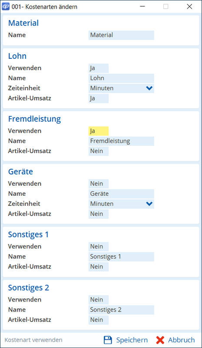The width and height of the screenshot is (202, 348).
Task: Toggle Verwenden field under Sonstiges 1
Action: [99, 247]
